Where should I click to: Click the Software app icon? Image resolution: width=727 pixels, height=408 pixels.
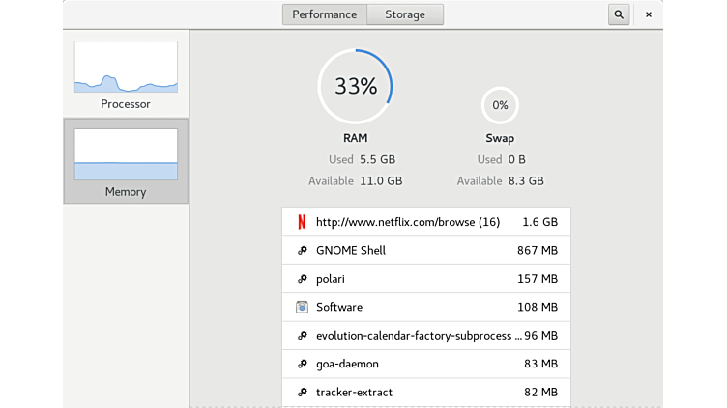coord(302,307)
